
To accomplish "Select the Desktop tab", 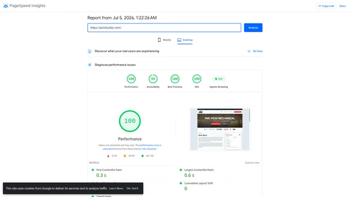I will click(185, 40).
